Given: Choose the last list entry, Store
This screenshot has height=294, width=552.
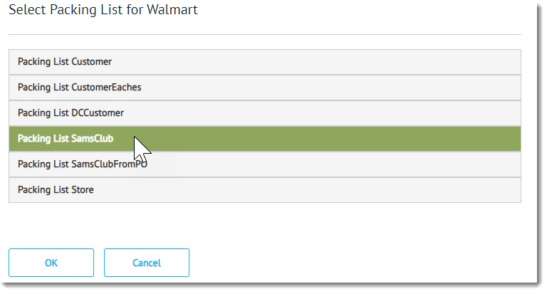Looking at the screenshot, I should [x=264, y=190].
